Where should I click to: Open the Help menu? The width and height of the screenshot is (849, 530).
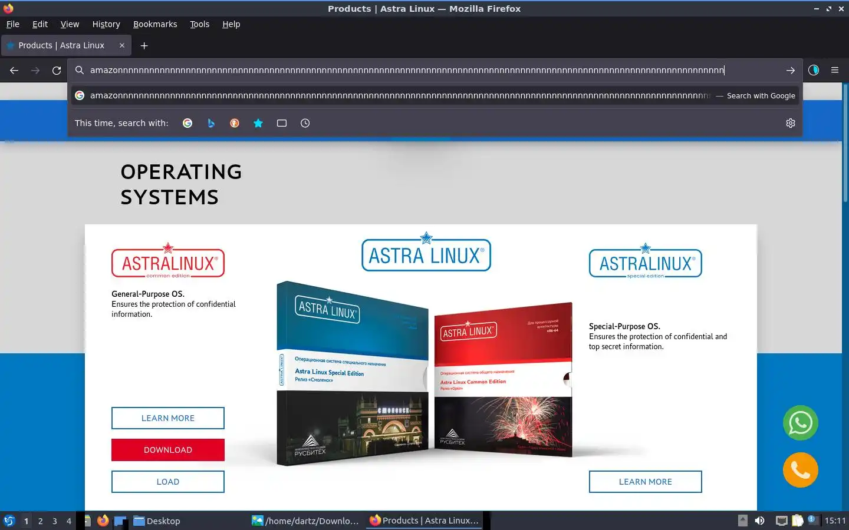click(231, 24)
